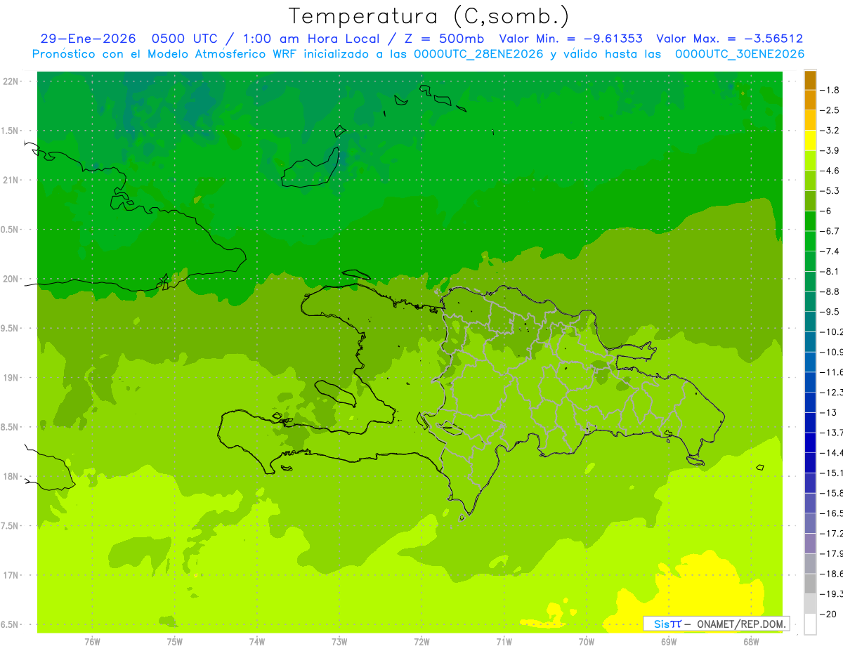
Task: Click the "-6" legend value
Action: tap(826, 211)
